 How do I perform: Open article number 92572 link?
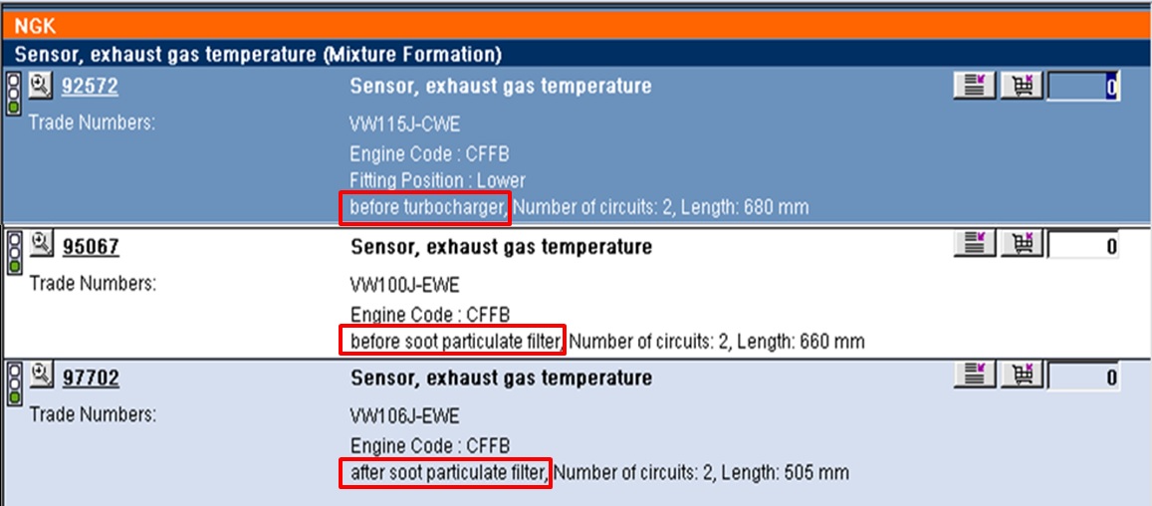tap(90, 87)
